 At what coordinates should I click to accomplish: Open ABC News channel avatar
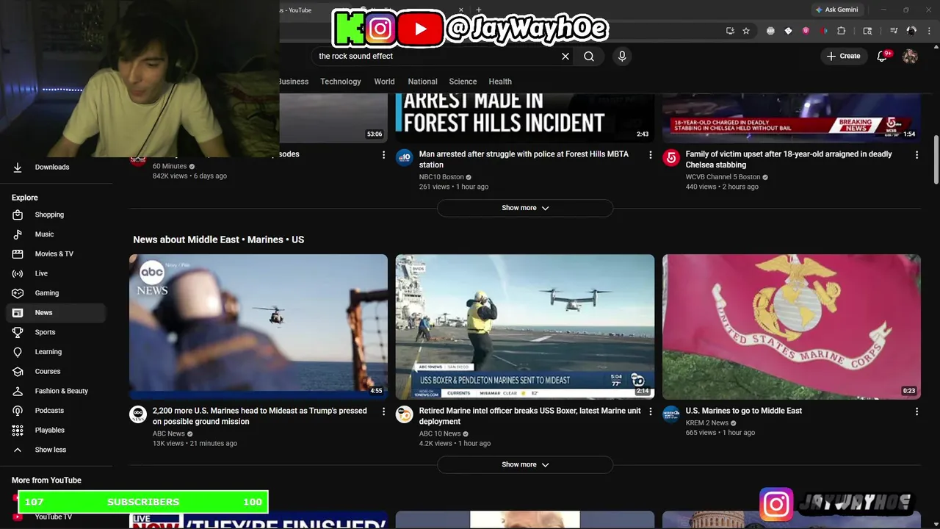pos(138,414)
